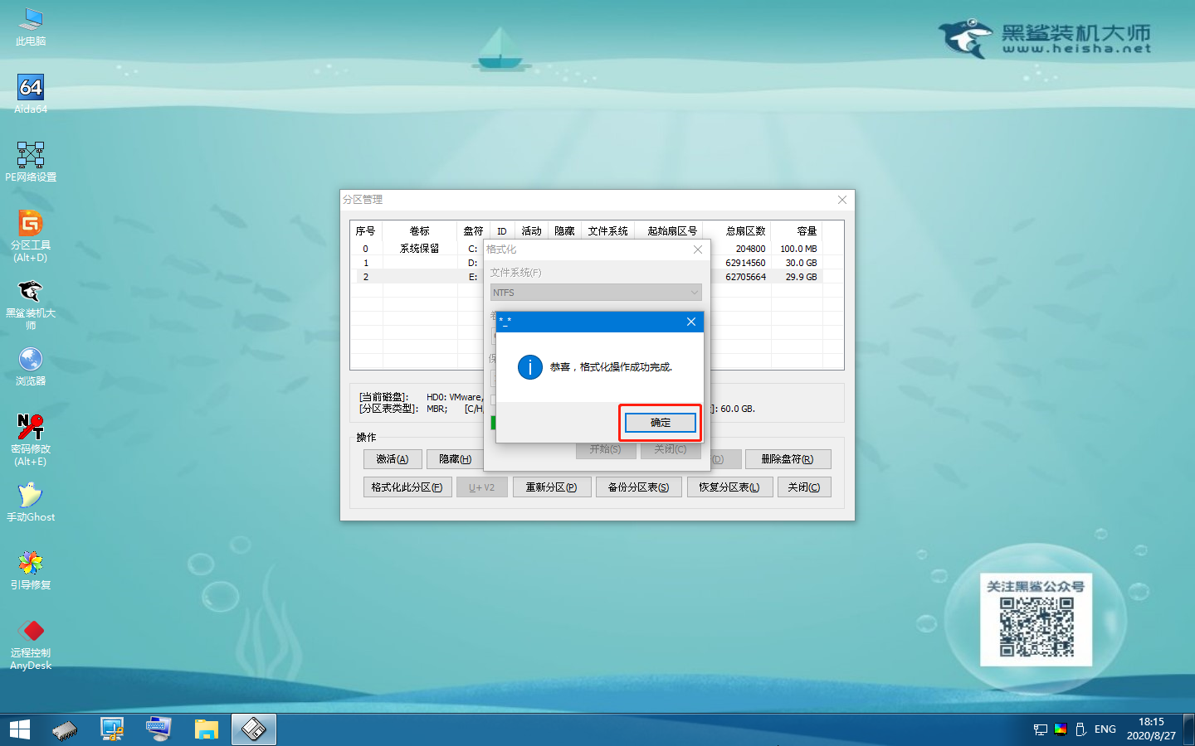Click the taskbar clock showing 18:15
1195x746 pixels.
click(x=1151, y=729)
